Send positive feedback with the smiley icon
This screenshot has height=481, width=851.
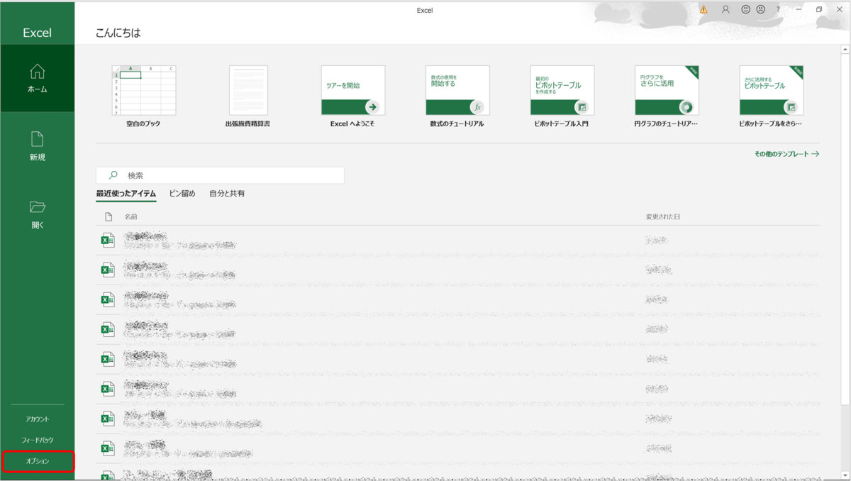click(x=746, y=10)
